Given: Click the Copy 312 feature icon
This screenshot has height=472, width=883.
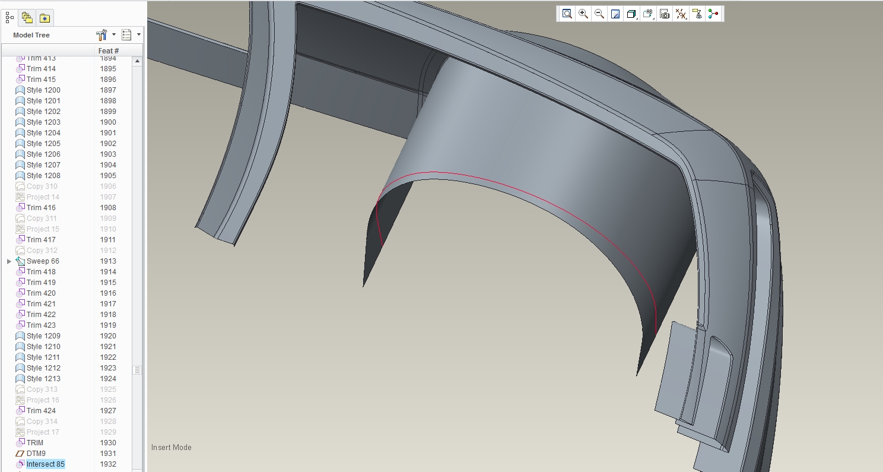Looking at the screenshot, I should (x=20, y=251).
